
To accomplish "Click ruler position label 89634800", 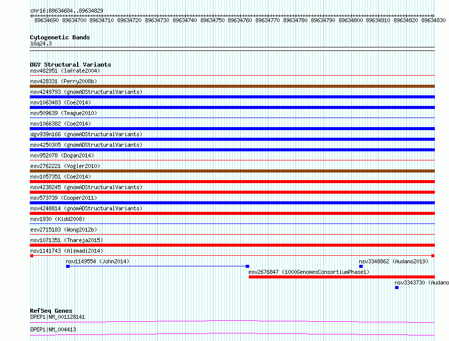I will coord(351,20).
